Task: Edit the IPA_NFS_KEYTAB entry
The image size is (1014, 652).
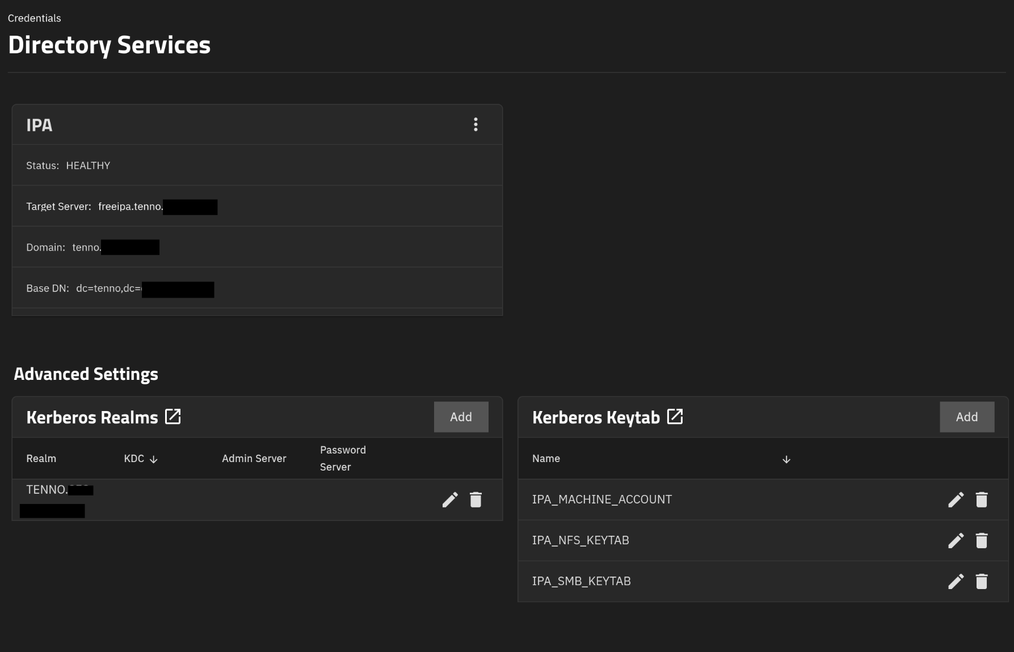Action: pyautogui.click(x=956, y=540)
